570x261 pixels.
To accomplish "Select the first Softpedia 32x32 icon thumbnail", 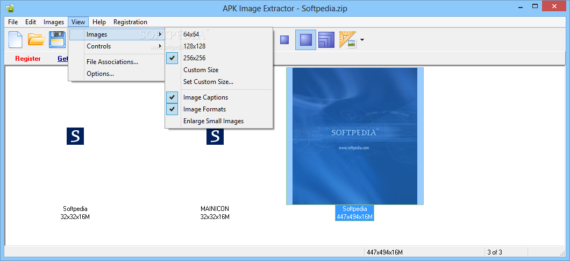I will (75, 136).
